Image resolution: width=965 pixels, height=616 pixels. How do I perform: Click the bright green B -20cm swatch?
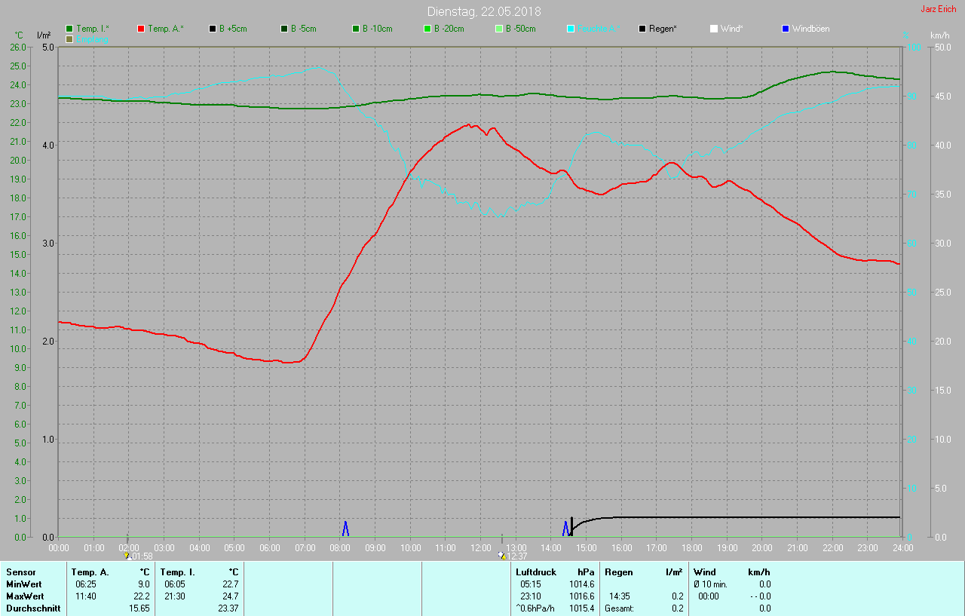click(427, 29)
